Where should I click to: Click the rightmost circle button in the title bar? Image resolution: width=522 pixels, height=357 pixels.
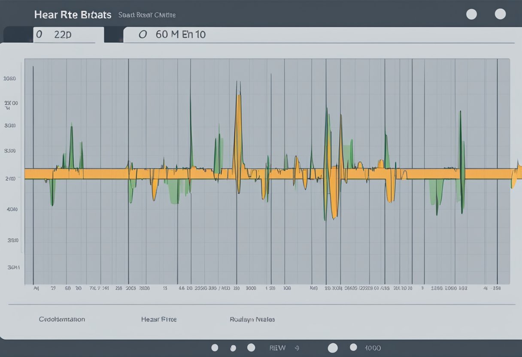[500, 14]
